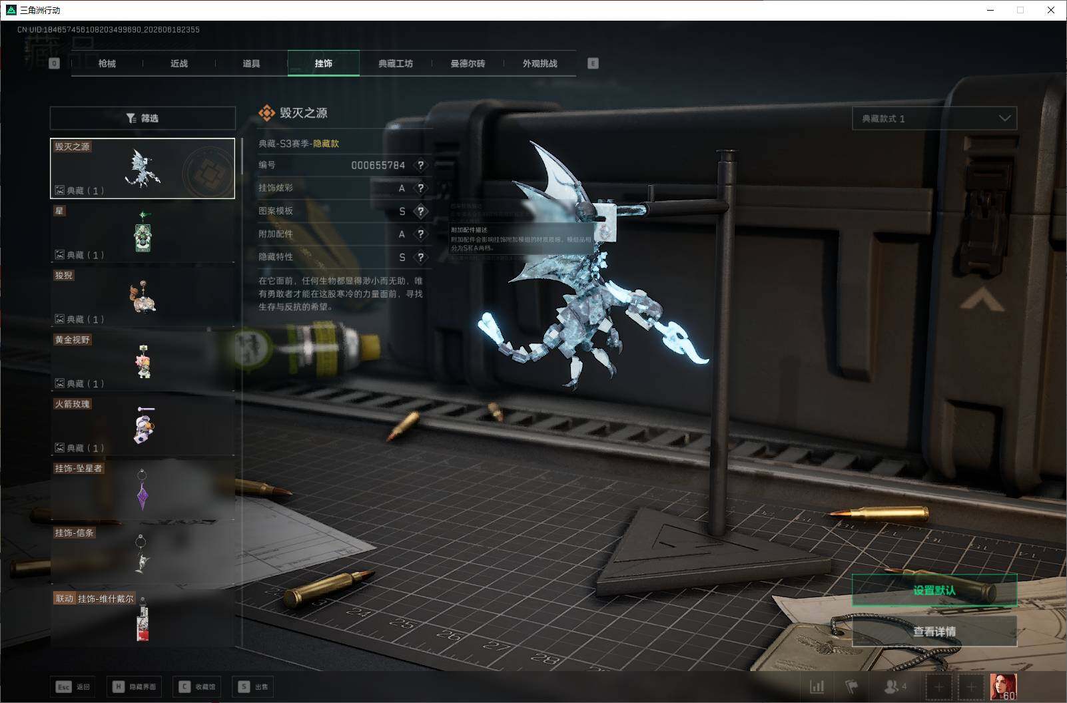Select the 黄金视野 charm thumbnail
The image size is (1067, 703).
(143, 361)
